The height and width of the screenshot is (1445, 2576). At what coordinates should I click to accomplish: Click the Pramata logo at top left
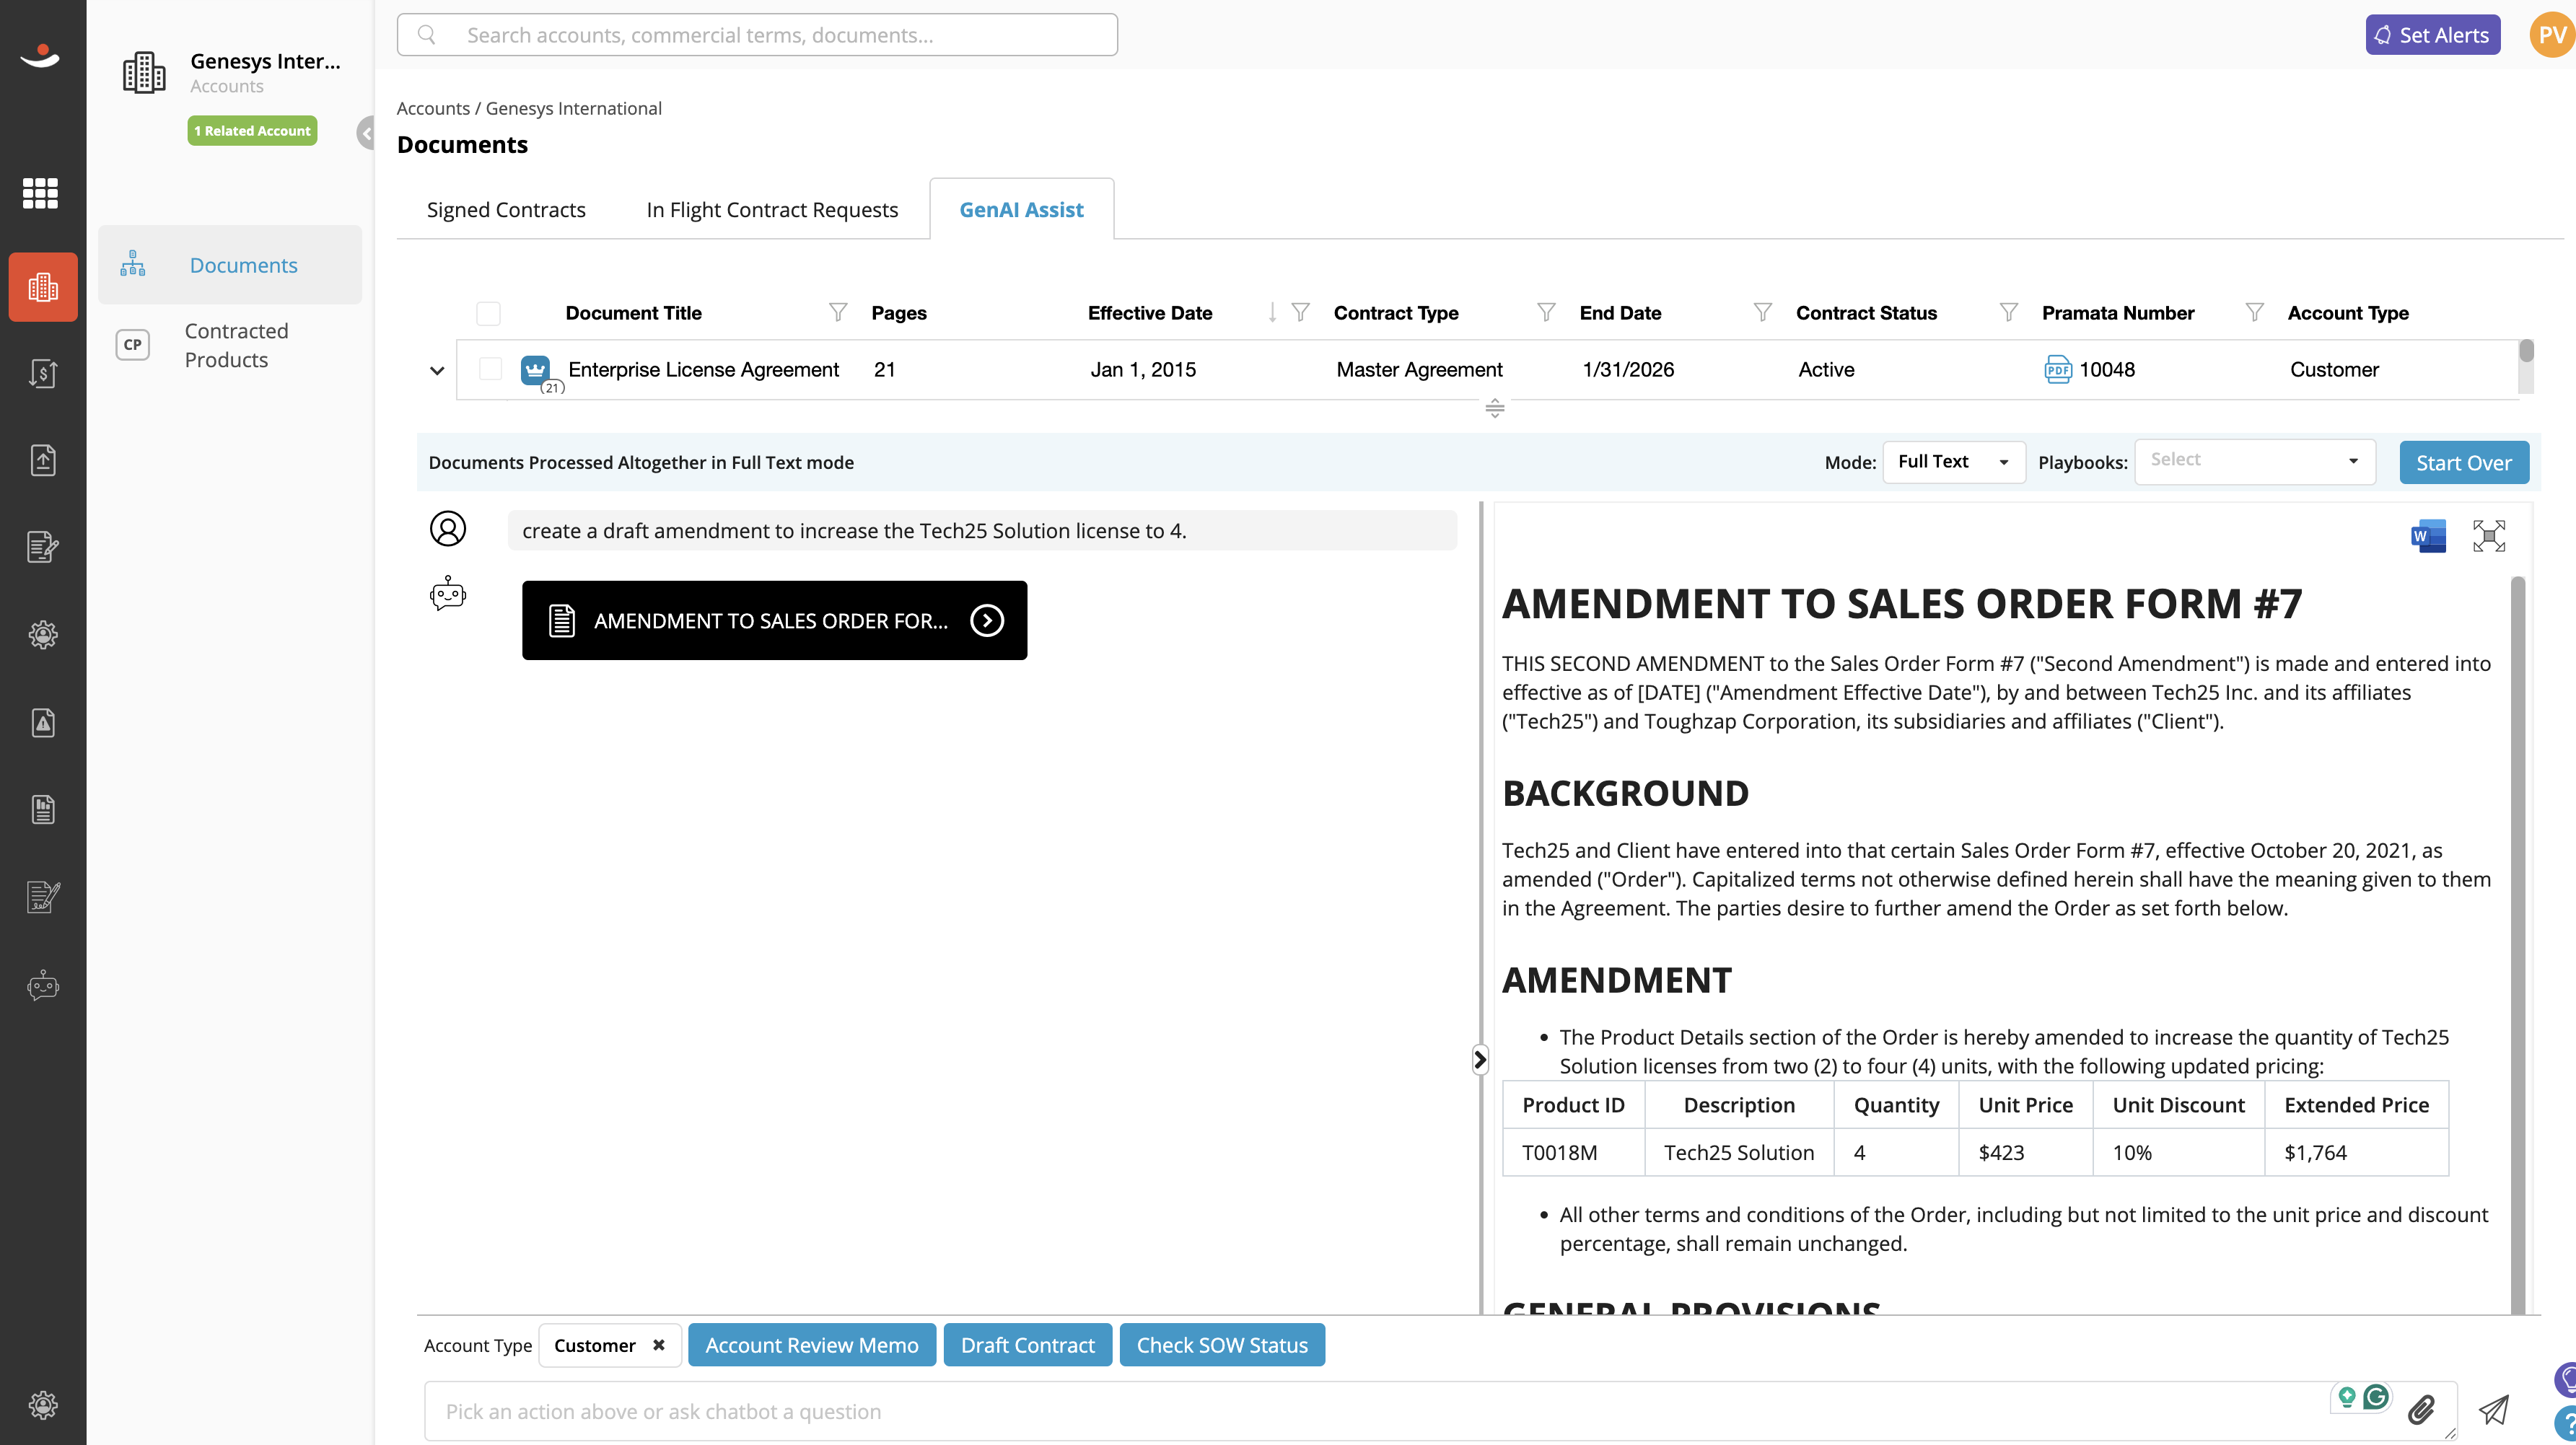(41, 56)
